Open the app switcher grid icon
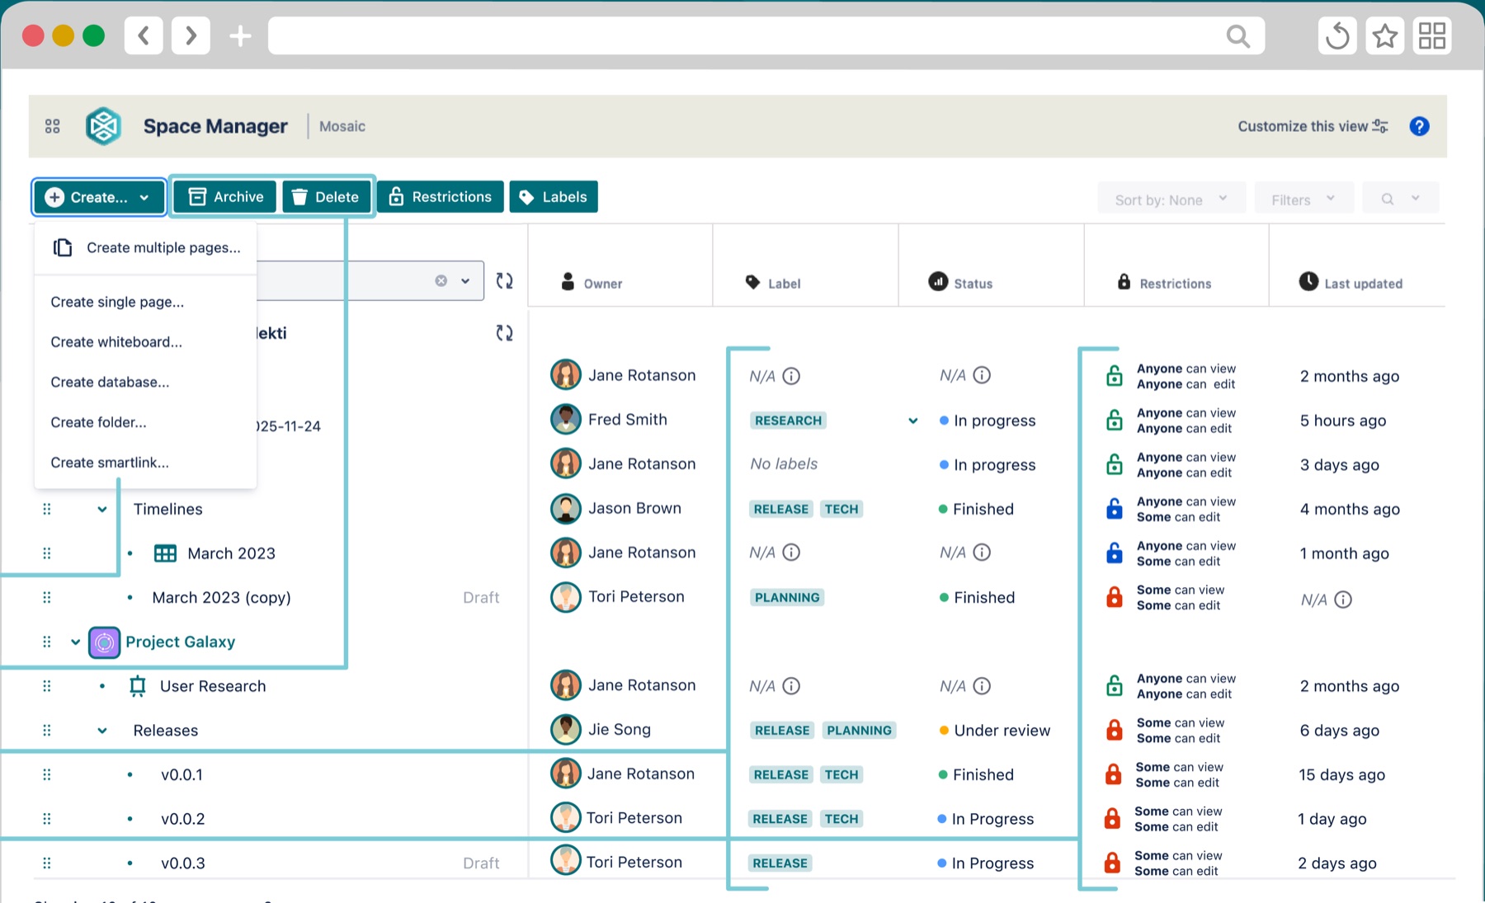The width and height of the screenshot is (1485, 903). (53, 126)
